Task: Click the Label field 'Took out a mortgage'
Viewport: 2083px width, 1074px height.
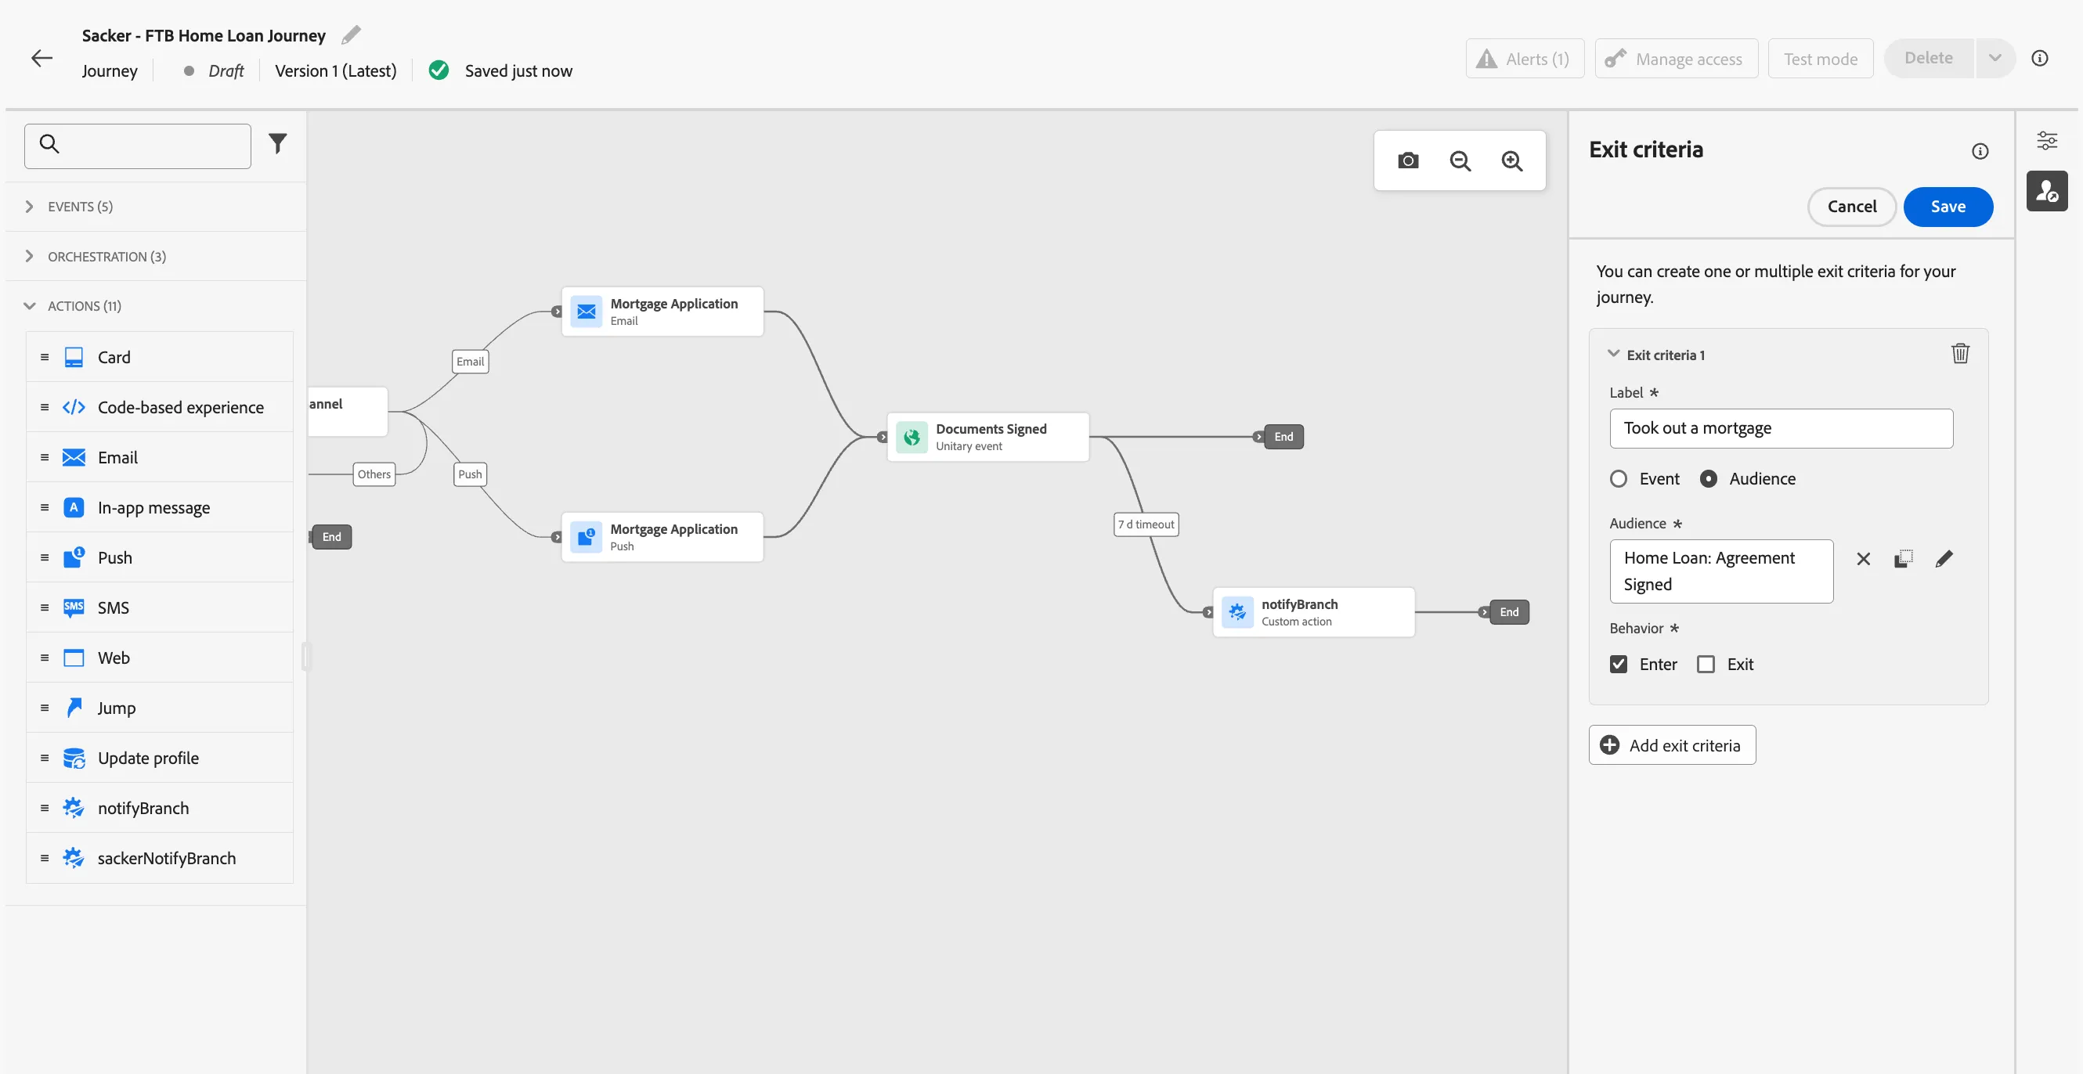Action: 1781,428
